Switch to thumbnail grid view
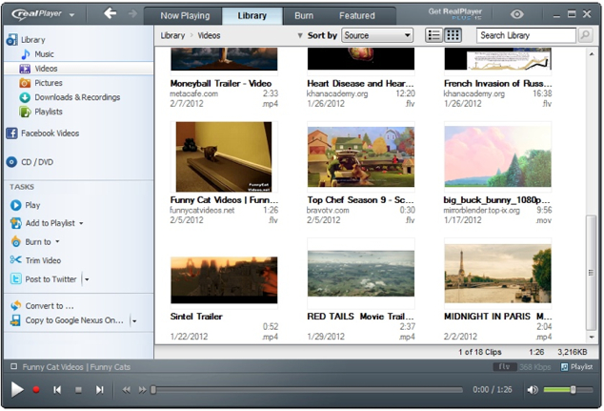Screen dimensions: 604x411 [453, 35]
